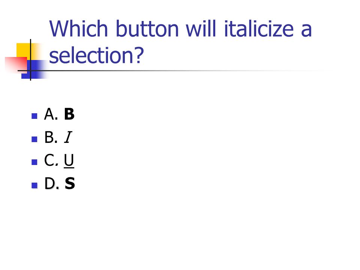Select the 'D.' option label

click(x=52, y=183)
